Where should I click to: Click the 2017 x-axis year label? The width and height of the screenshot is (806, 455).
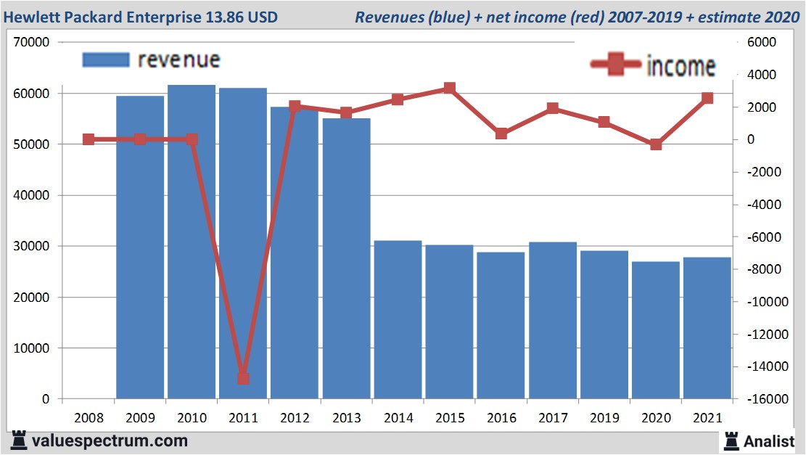click(553, 418)
